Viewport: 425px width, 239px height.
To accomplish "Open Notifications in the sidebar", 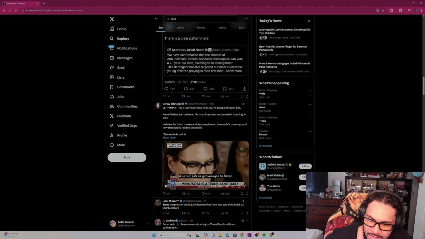I will (123, 48).
